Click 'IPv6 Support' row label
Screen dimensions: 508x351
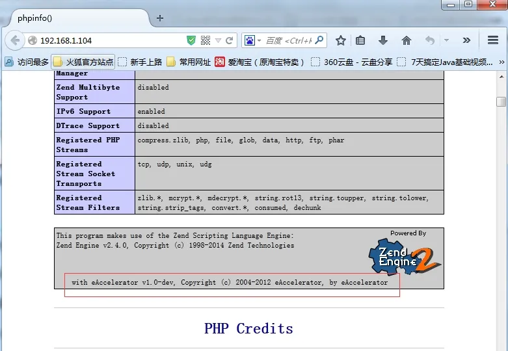(83, 111)
